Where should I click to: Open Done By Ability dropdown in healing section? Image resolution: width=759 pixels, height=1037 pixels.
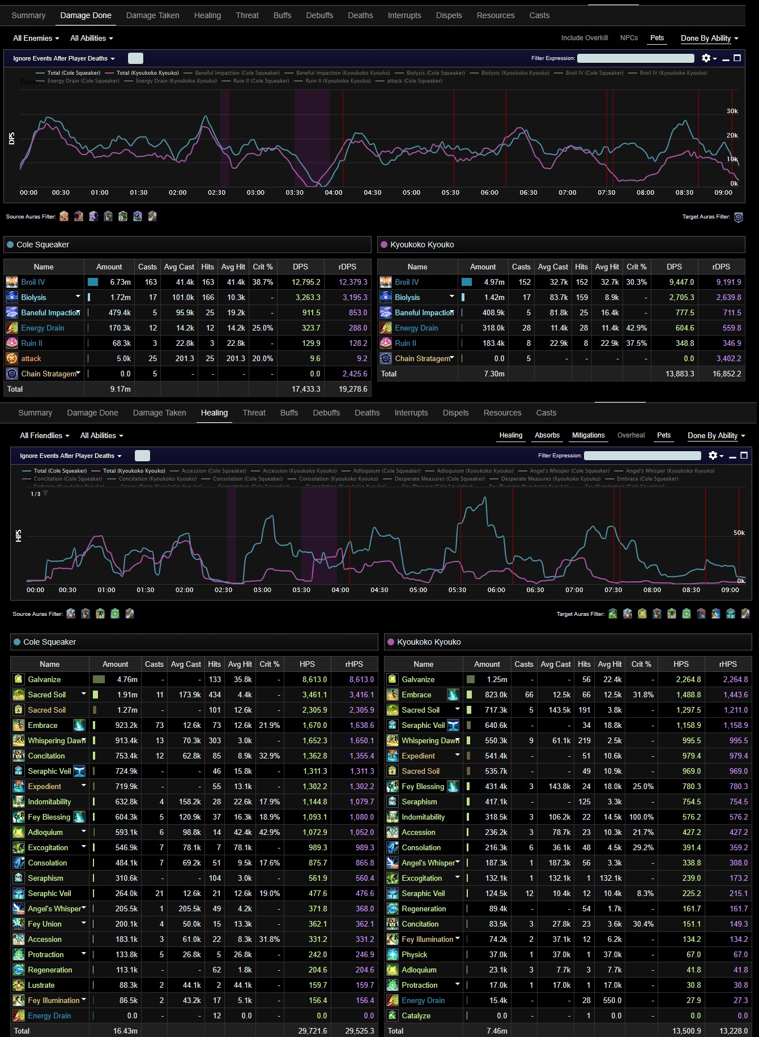716,435
